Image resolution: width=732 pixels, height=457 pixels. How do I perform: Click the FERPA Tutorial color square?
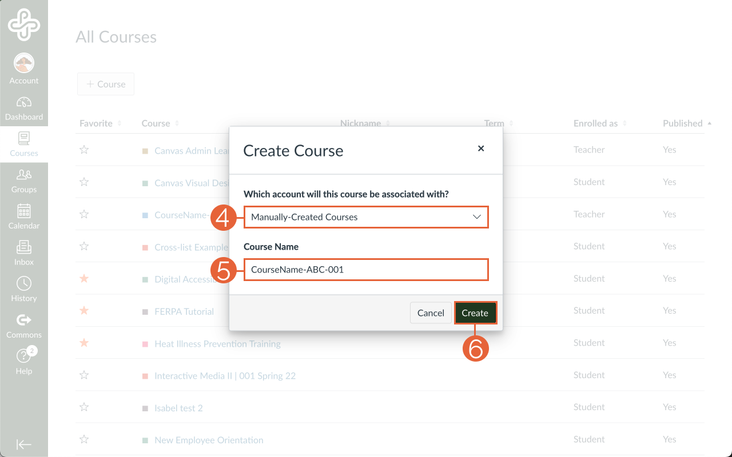point(145,312)
